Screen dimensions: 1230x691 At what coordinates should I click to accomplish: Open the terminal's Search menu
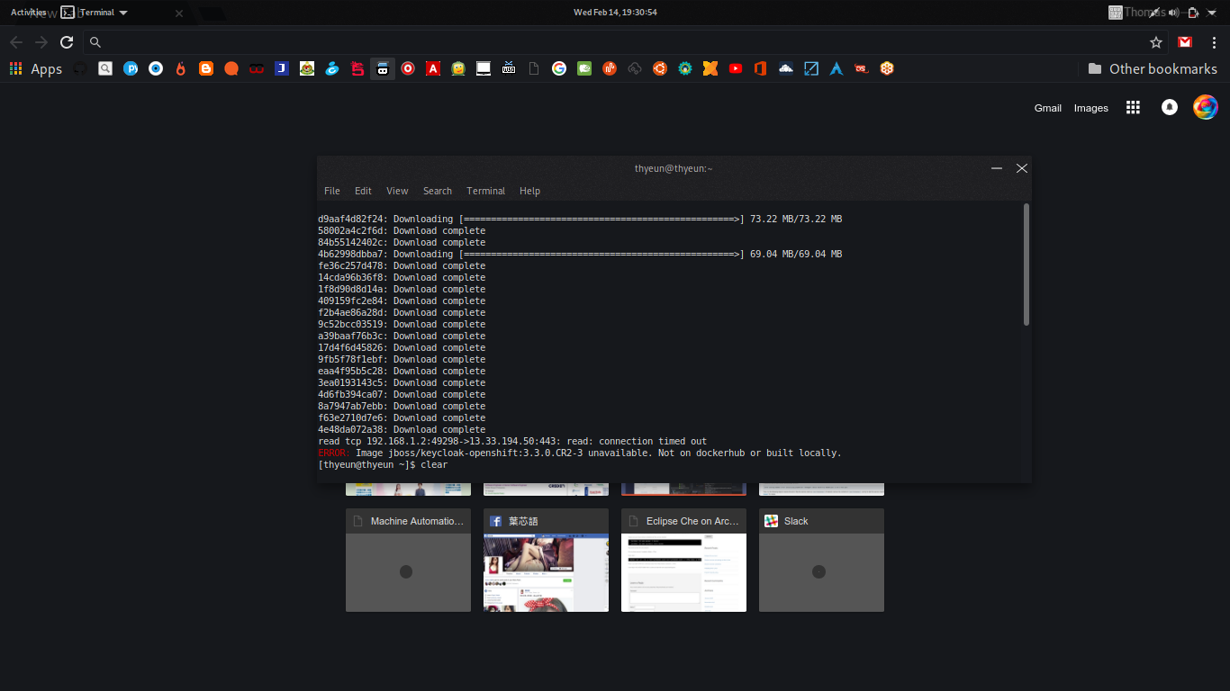(438, 191)
